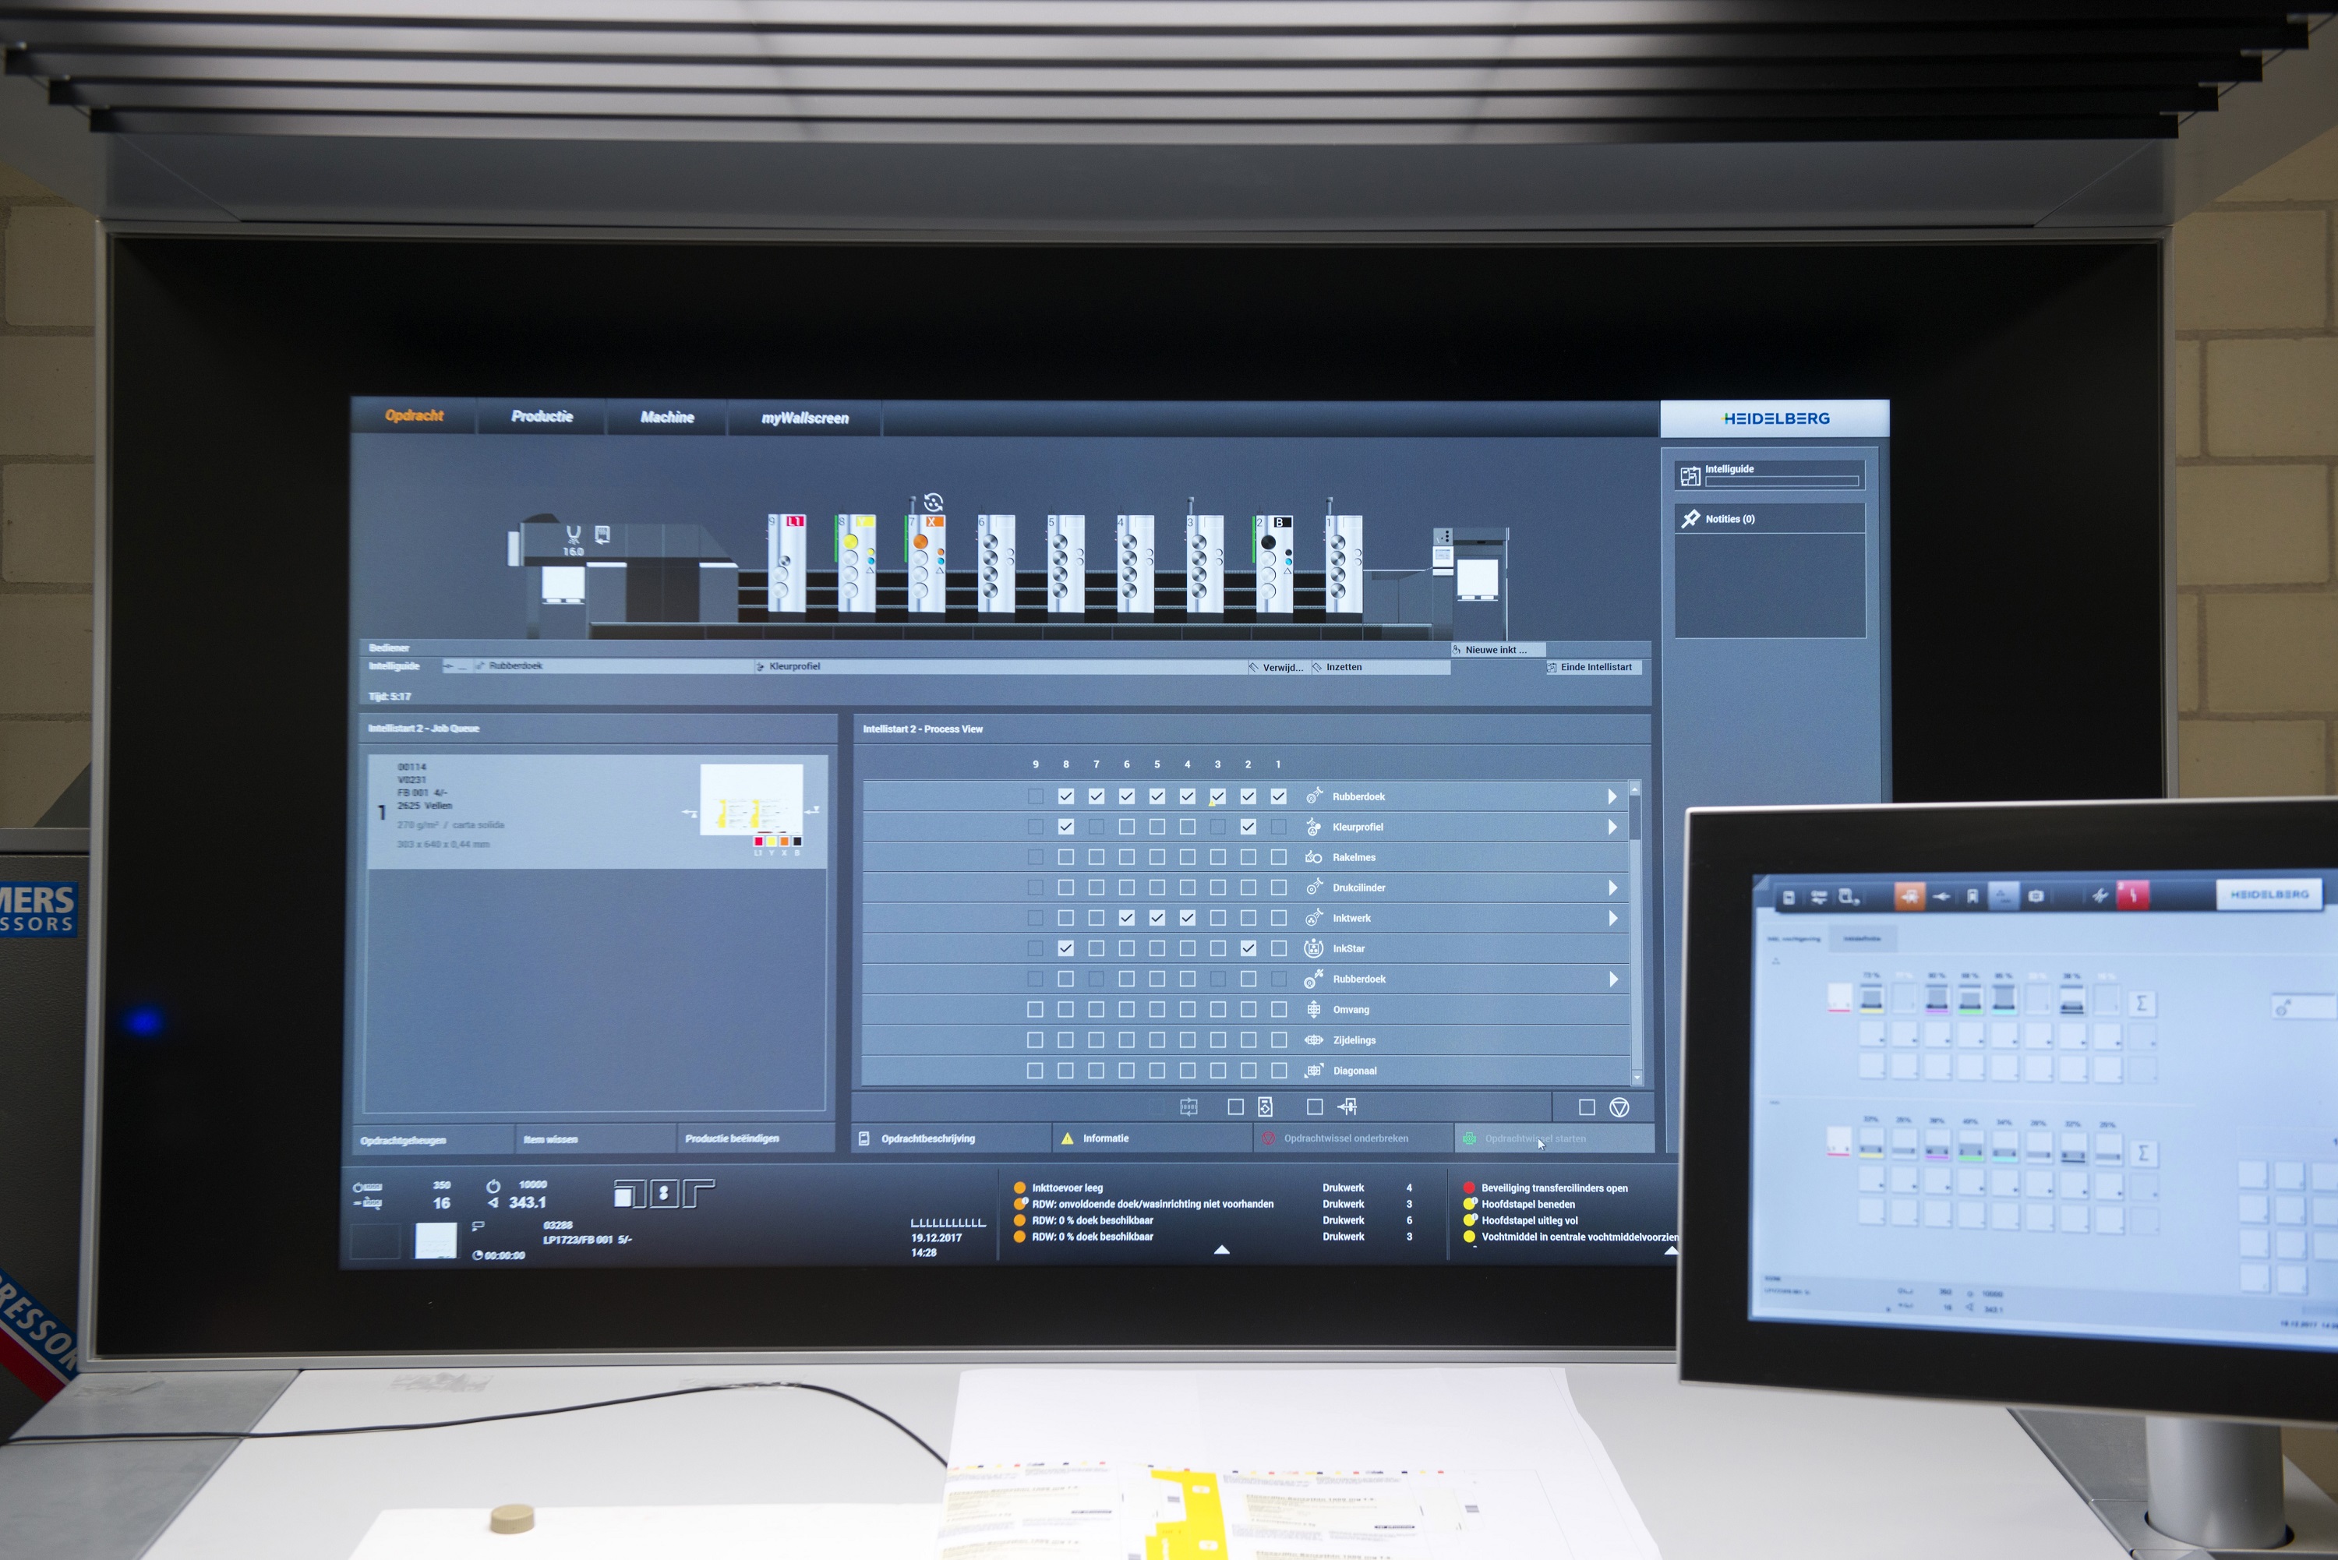2338x1560 pixels.
Task: Uncheck Kleurprofiel checkbox for unit 2
Action: (x=1248, y=826)
